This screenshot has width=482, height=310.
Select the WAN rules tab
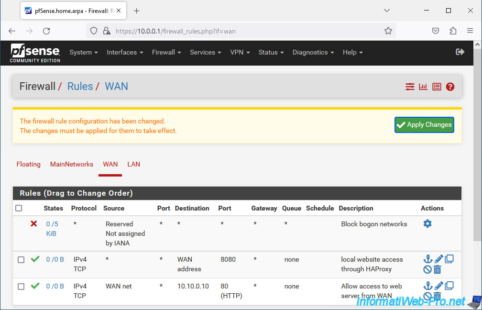[110, 164]
